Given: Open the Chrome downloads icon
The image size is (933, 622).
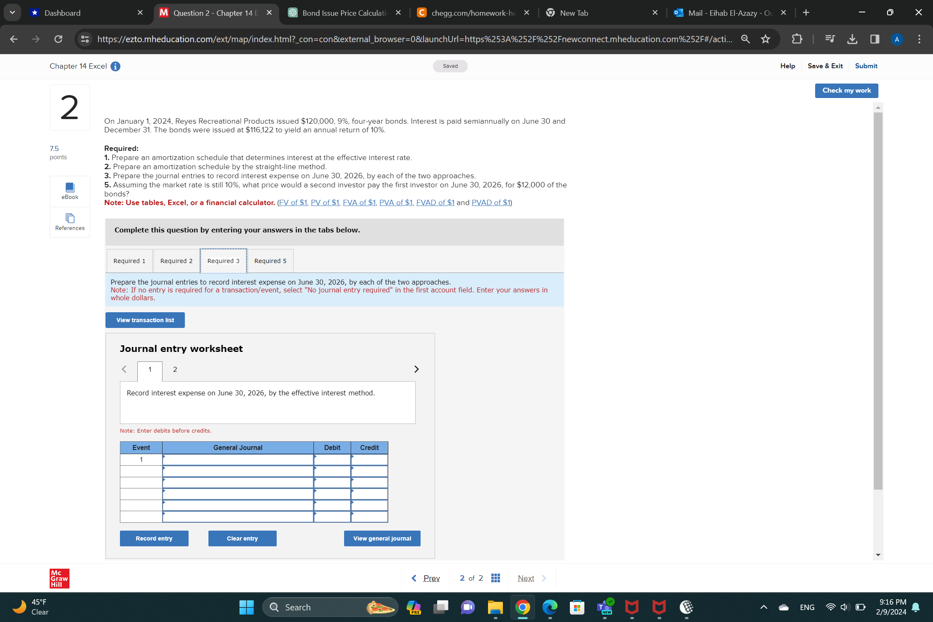Looking at the screenshot, I should [852, 39].
